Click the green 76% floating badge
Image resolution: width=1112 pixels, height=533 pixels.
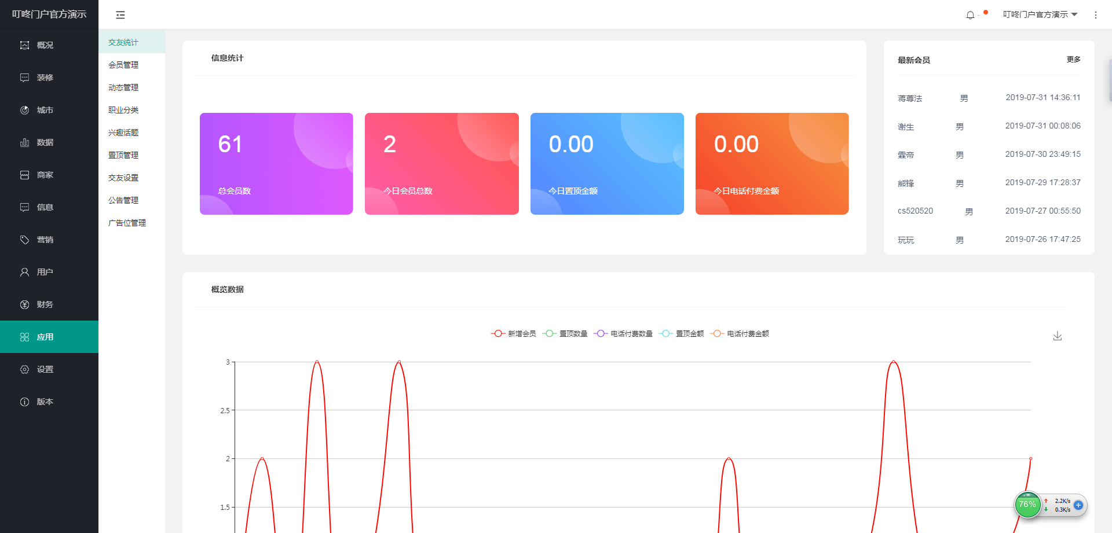point(1027,505)
